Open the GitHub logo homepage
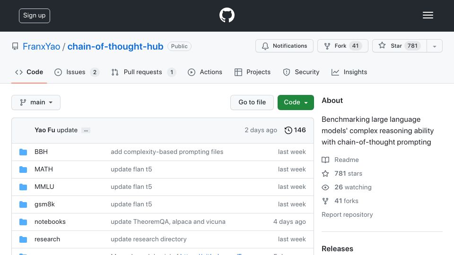 coord(227,15)
